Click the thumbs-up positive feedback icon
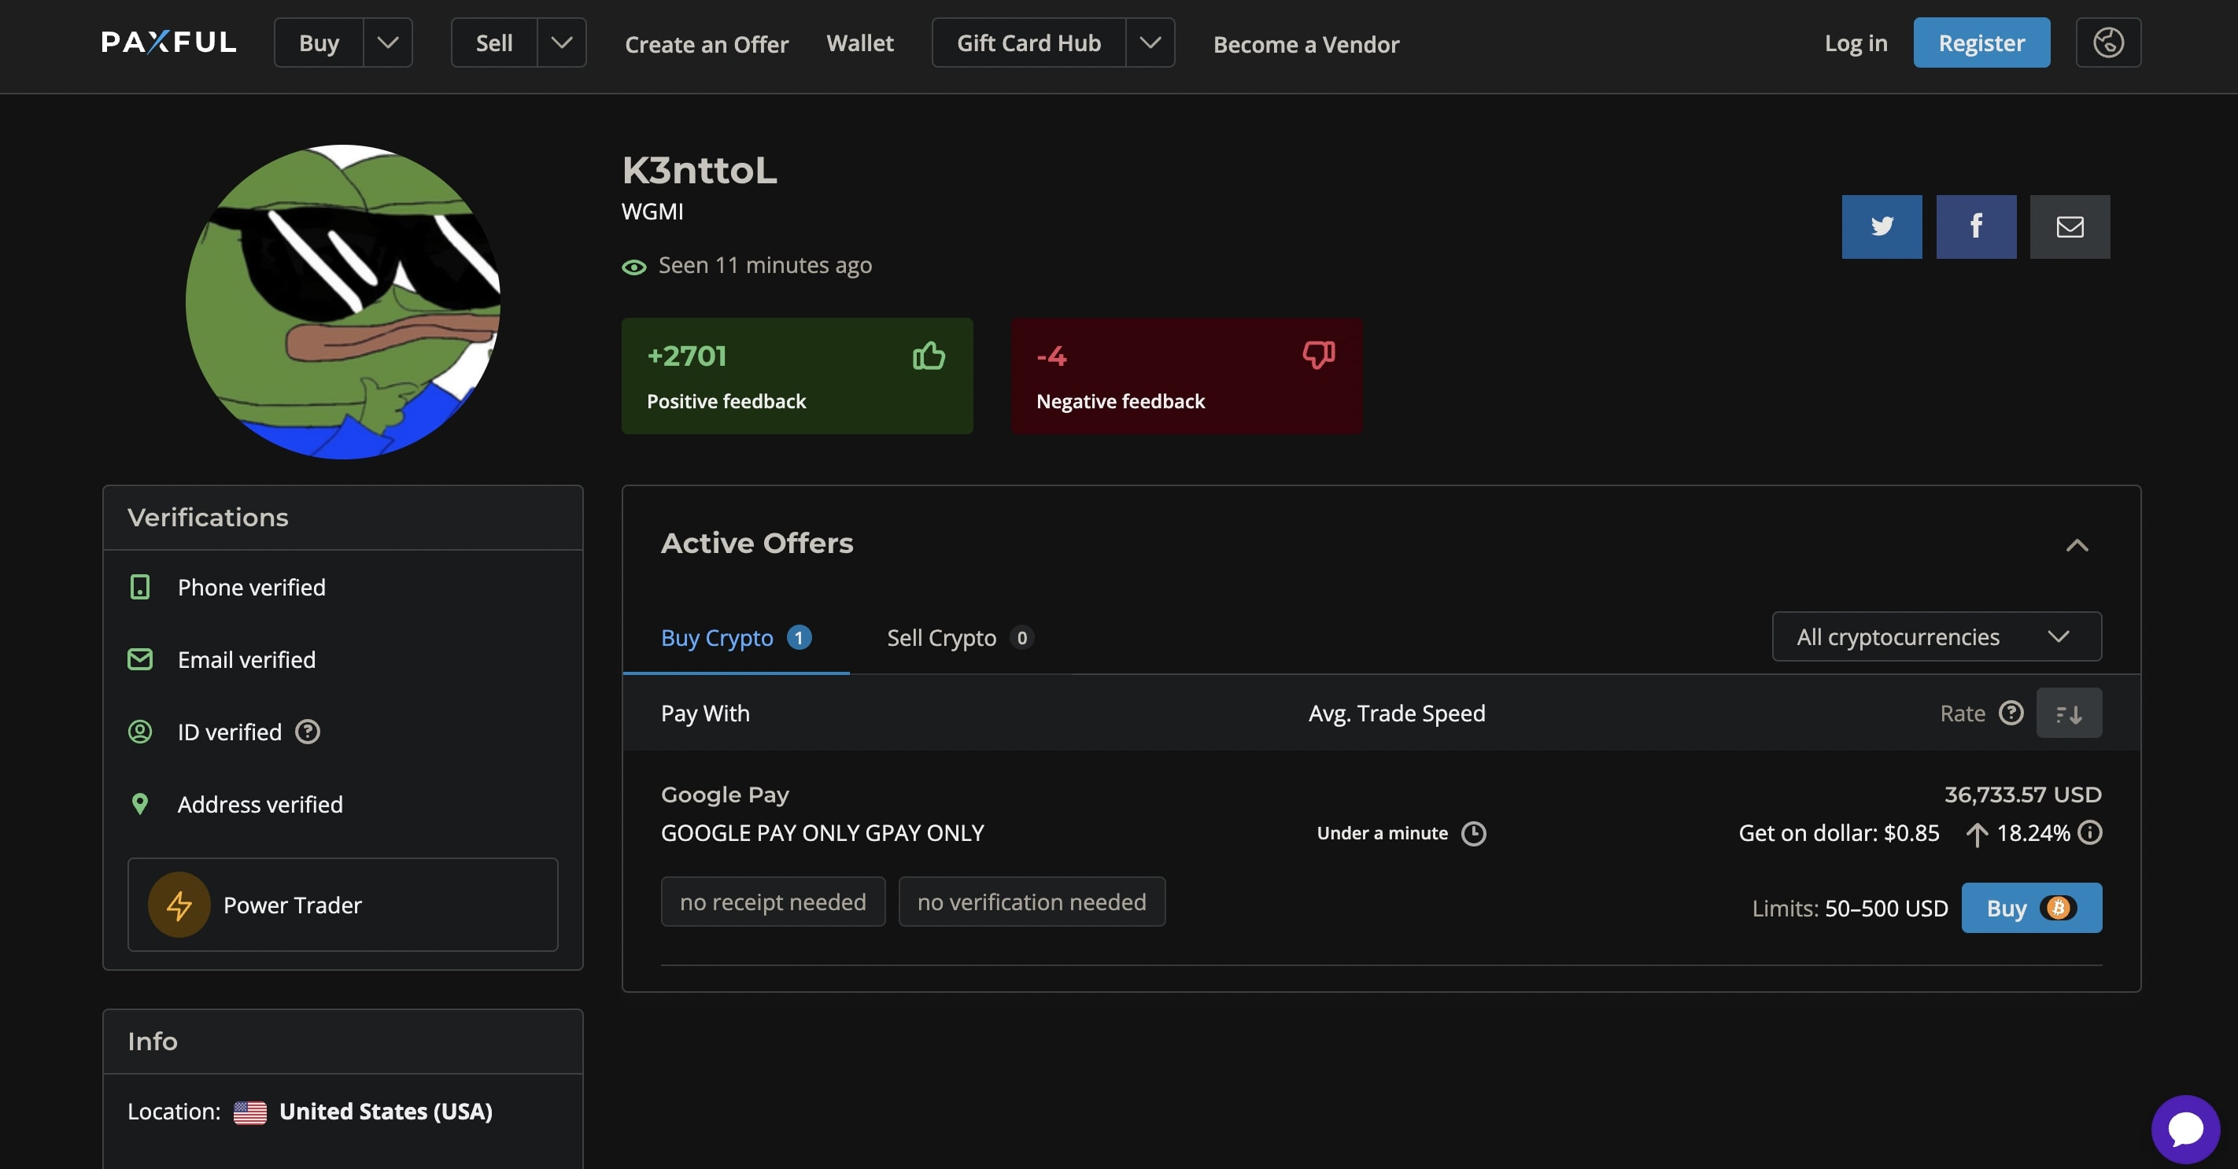2238x1169 pixels. (x=929, y=356)
